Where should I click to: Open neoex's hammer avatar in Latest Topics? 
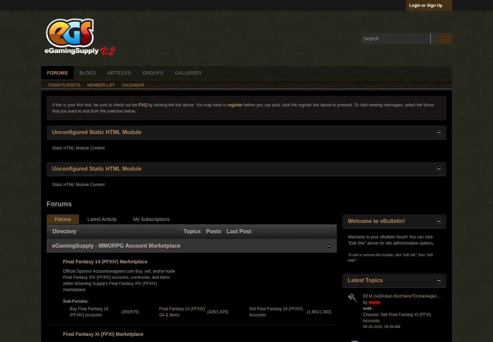click(x=353, y=298)
